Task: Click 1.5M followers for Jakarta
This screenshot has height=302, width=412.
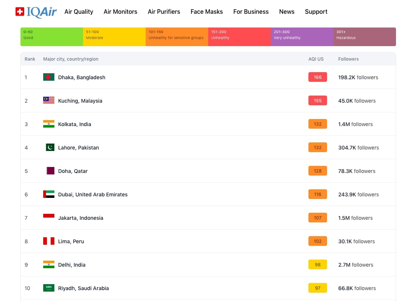Action: (x=355, y=218)
